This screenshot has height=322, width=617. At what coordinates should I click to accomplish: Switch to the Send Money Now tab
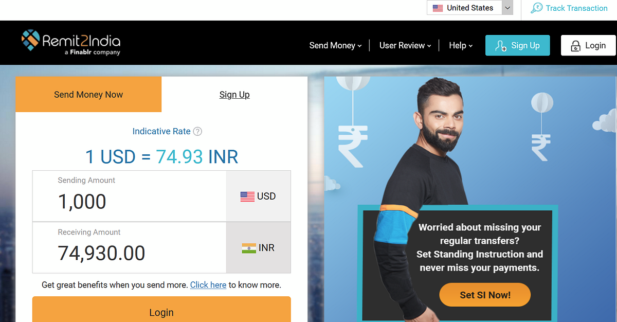coord(88,95)
